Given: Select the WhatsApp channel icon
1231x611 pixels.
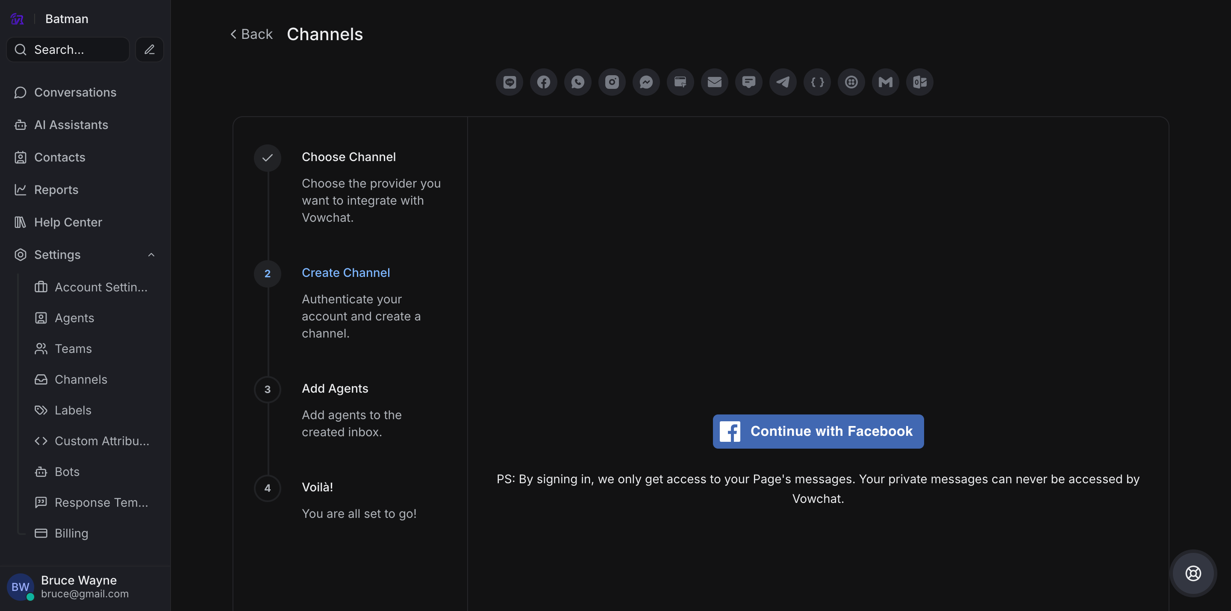Looking at the screenshot, I should (578, 82).
